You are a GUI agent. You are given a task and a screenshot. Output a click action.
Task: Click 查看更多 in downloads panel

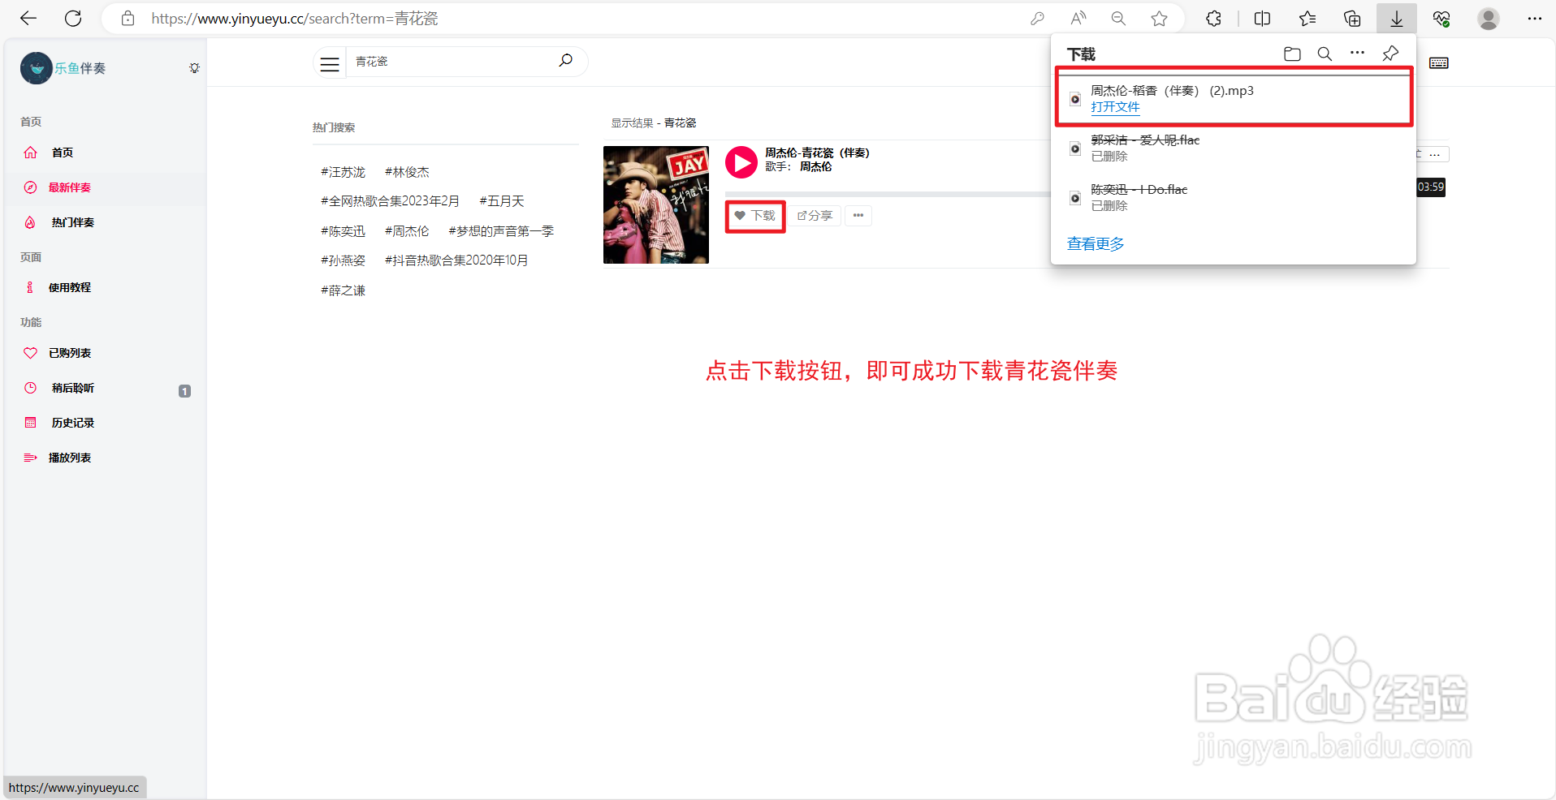[1094, 243]
